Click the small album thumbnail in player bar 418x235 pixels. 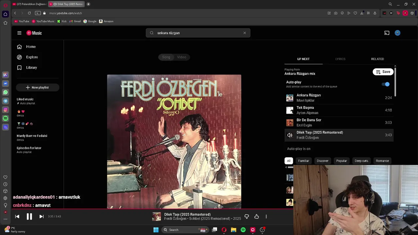(157, 216)
